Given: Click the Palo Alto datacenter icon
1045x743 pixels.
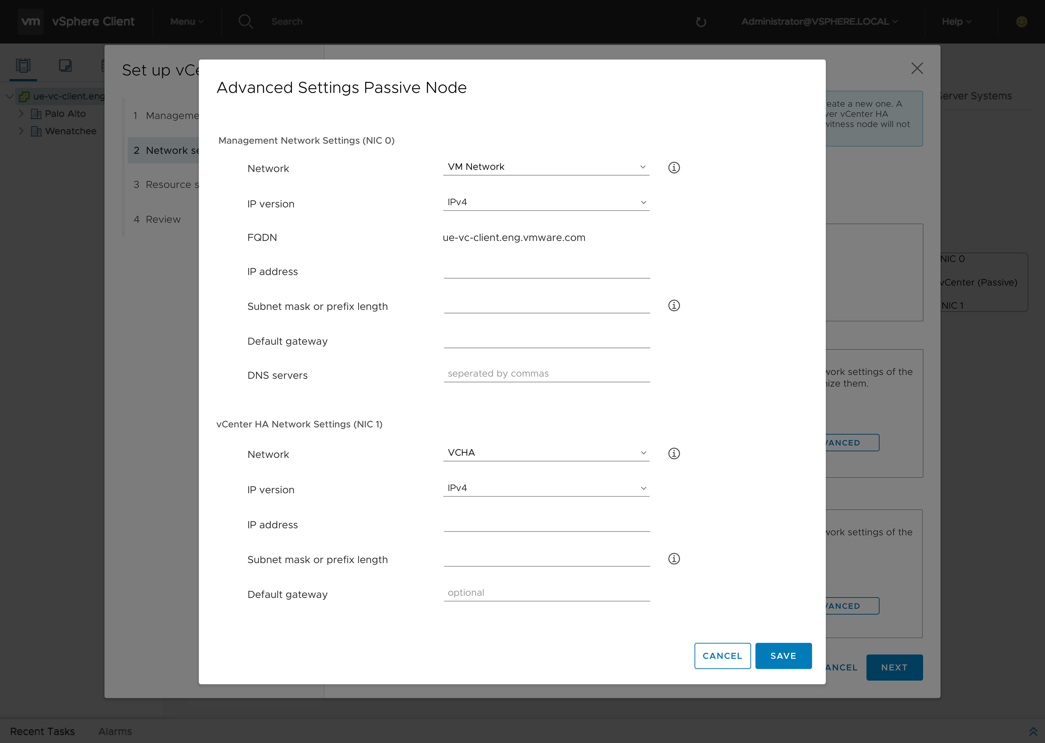Looking at the screenshot, I should pyautogui.click(x=36, y=113).
